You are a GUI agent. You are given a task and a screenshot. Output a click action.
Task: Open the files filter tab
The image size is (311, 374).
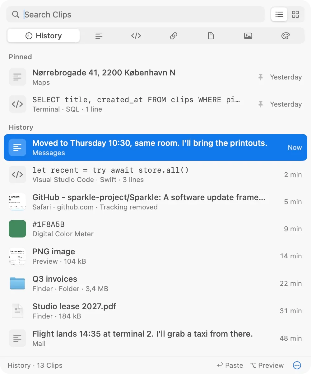pyautogui.click(x=211, y=36)
